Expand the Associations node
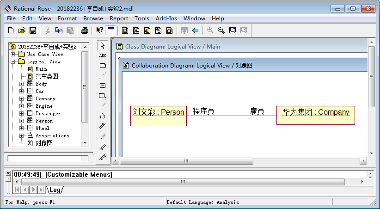The width and height of the screenshot is (380, 209). 22,136
